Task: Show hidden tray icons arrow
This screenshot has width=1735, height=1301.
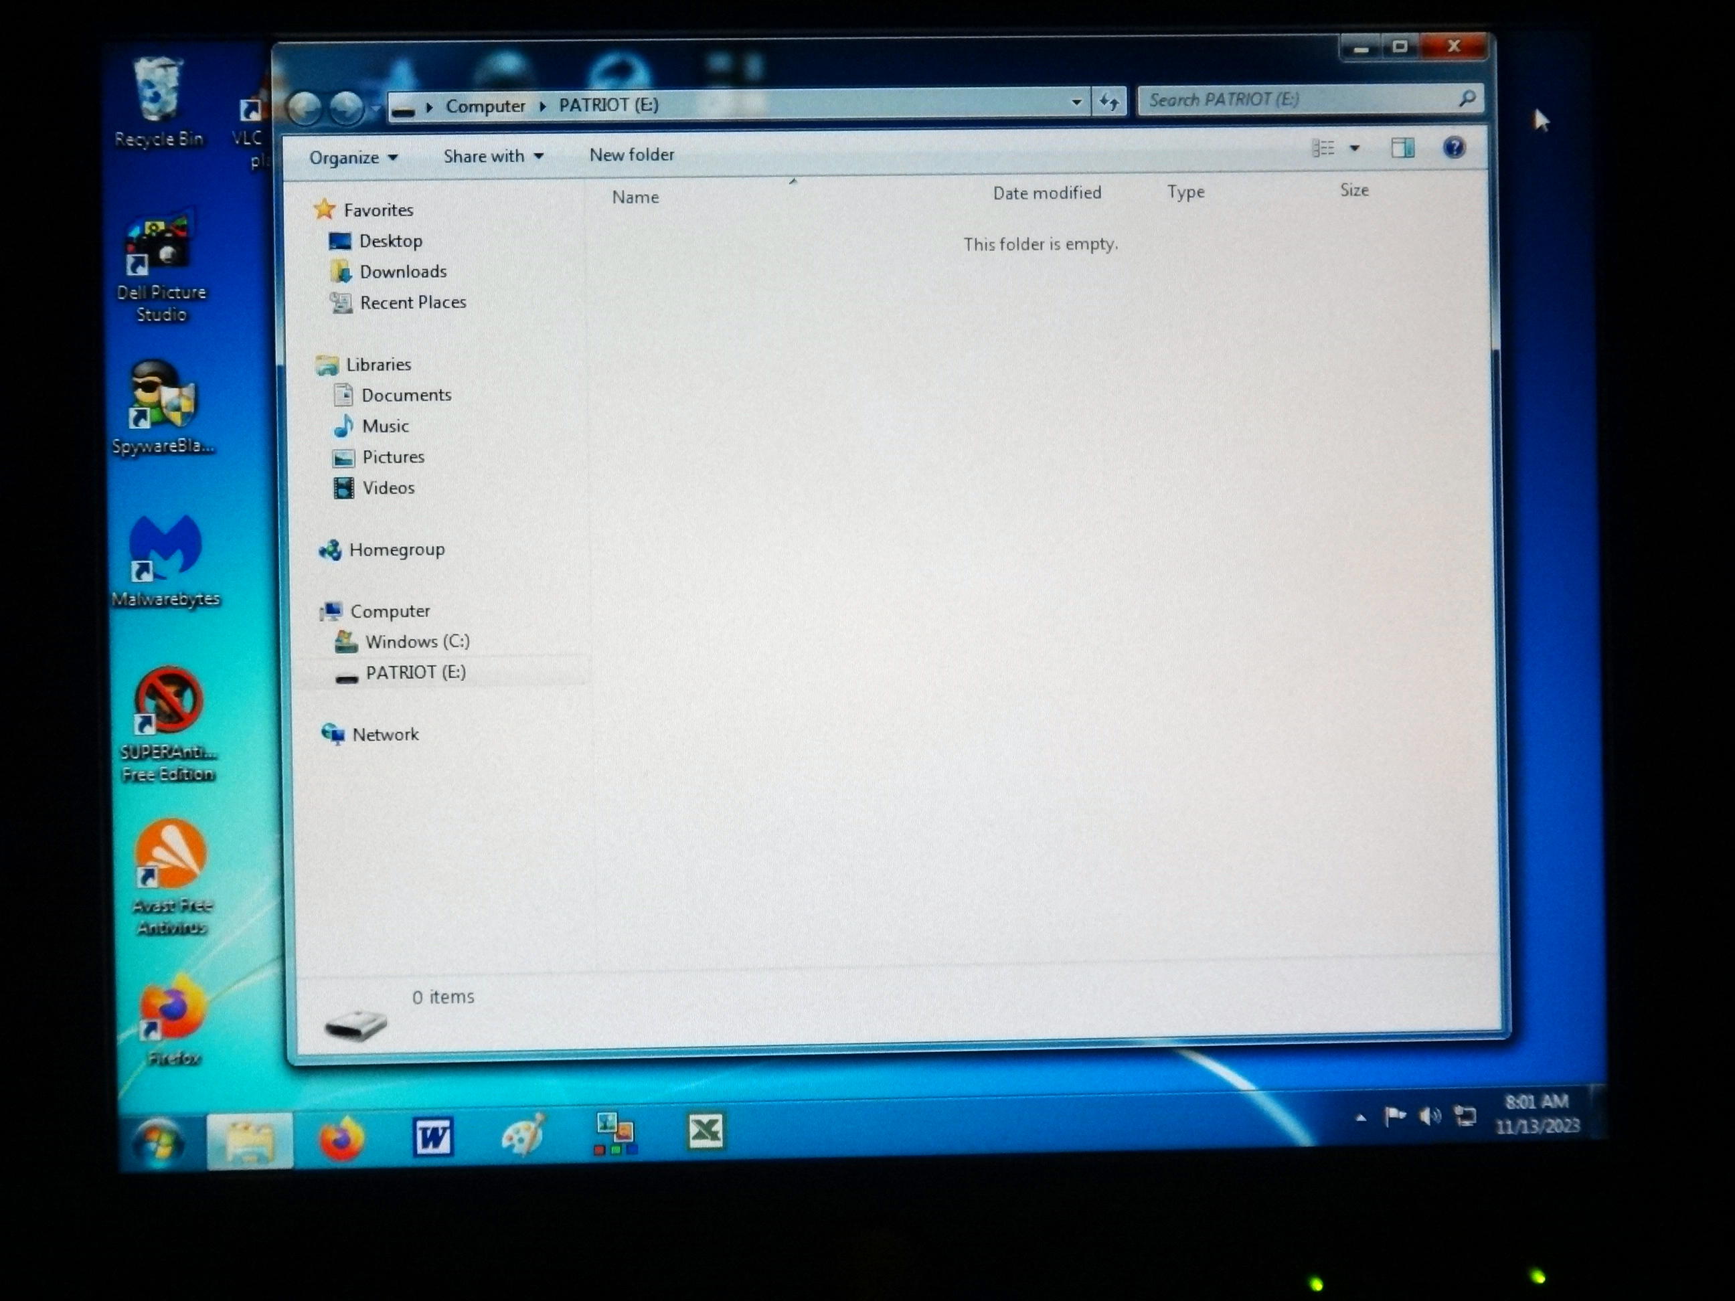Action: [x=1361, y=1118]
